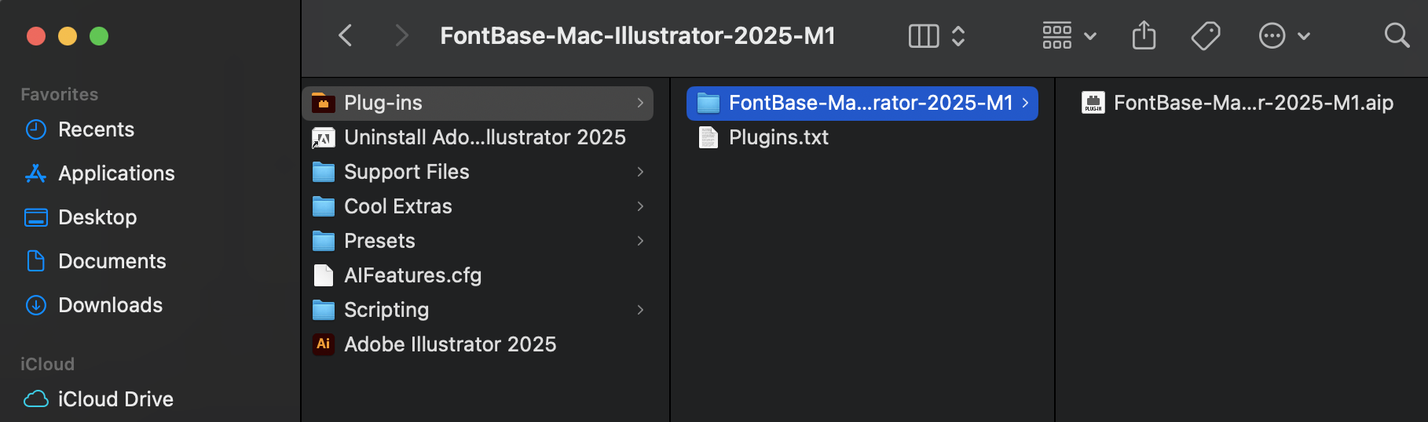Close the Finder window with red button
The width and height of the screenshot is (1428, 422).
point(36,36)
